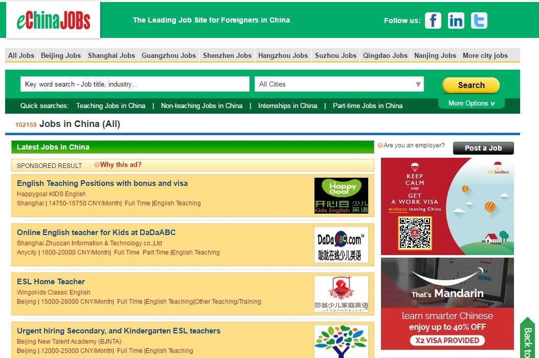
Task: Open the All Cities dropdown
Action: point(339,85)
